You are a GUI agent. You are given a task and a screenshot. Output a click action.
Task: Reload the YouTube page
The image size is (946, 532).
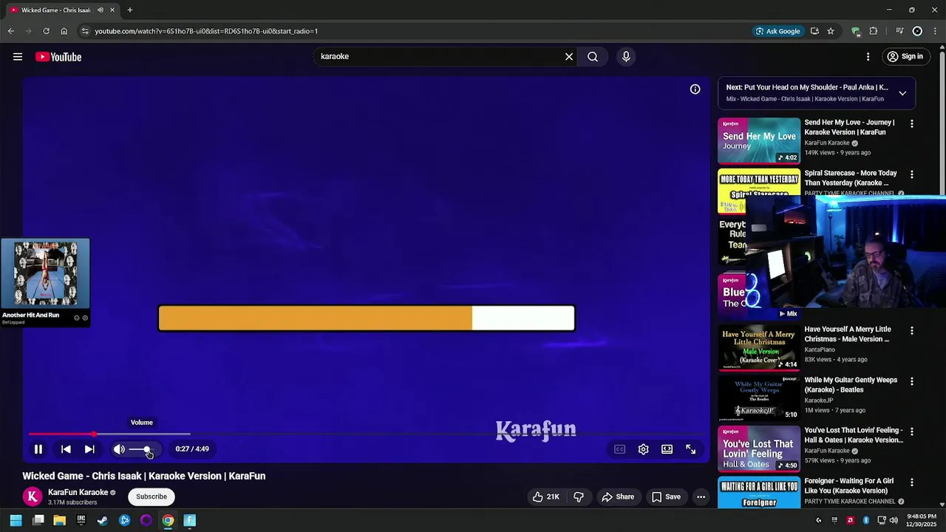(46, 31)
